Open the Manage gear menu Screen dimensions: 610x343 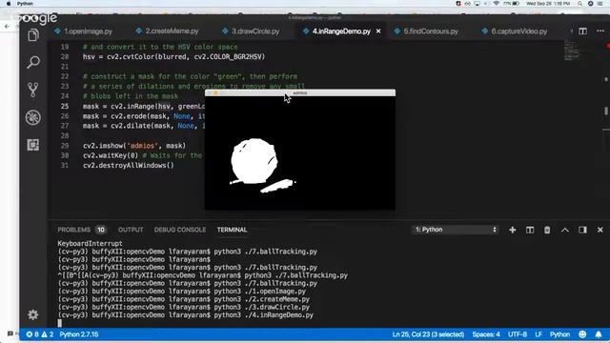[33, 314]
